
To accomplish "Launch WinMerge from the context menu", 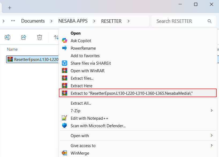I will click(x=80, y=153).
